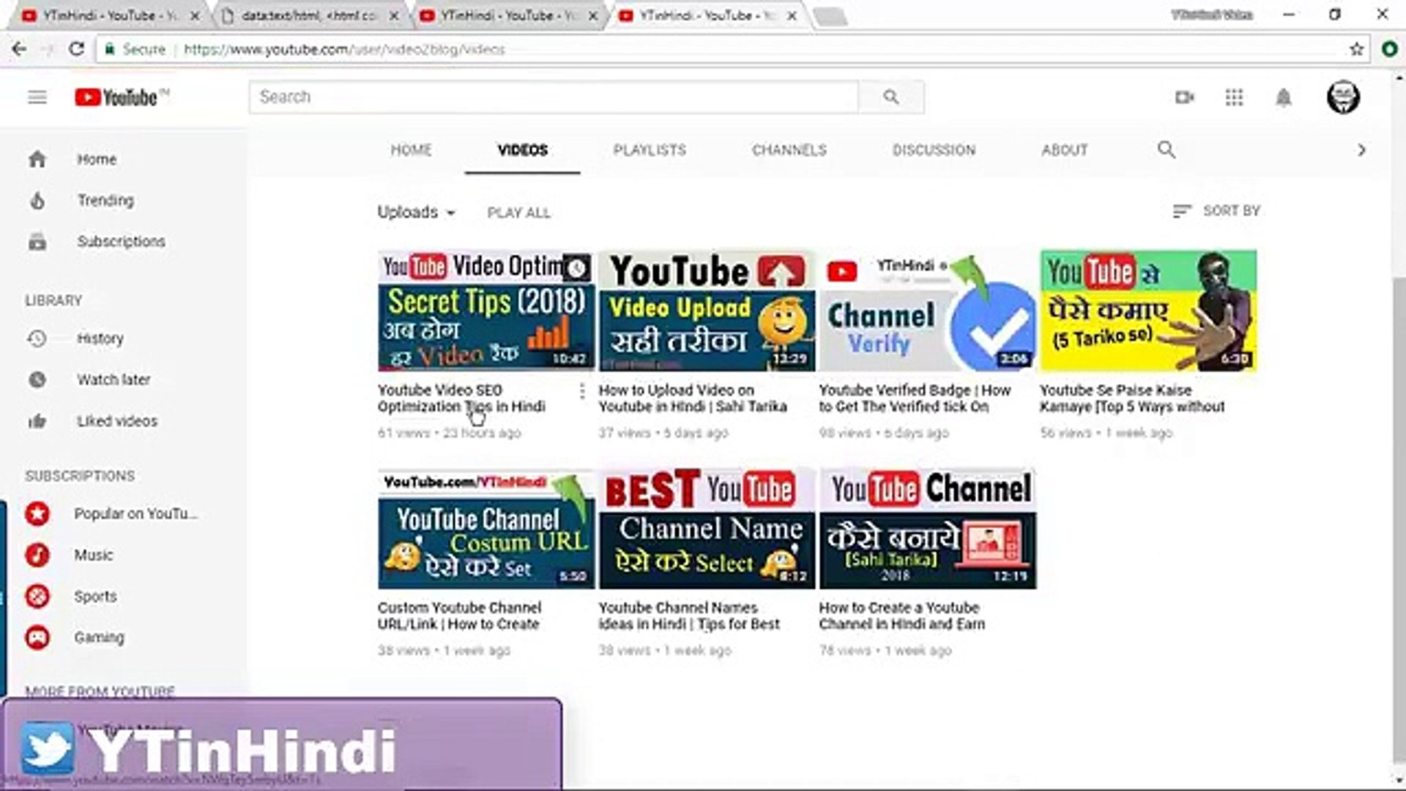Image resolution: width=1406 pixels, height=791 pixels.
Task: Open the three-dot menu on first video
Action: [x=581, y=392]
